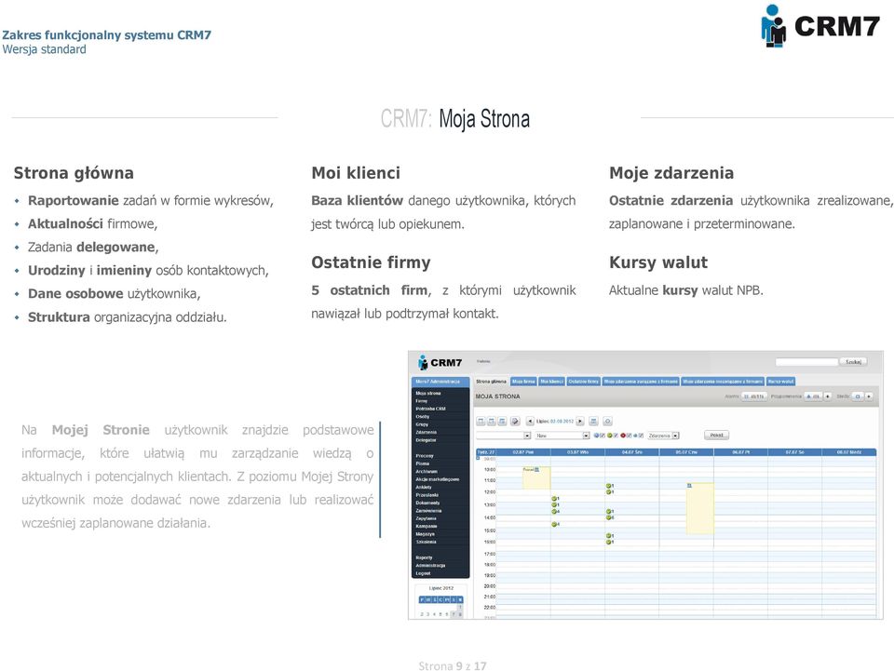
Task: Click the Szukaj search button
Action: pos(853,362)
